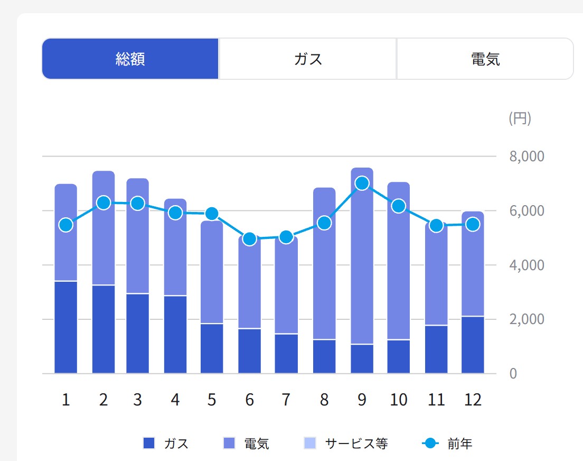
Task: Select the 前年 marker for month 12
Action: pyautogui.click(x=473, y=224)
